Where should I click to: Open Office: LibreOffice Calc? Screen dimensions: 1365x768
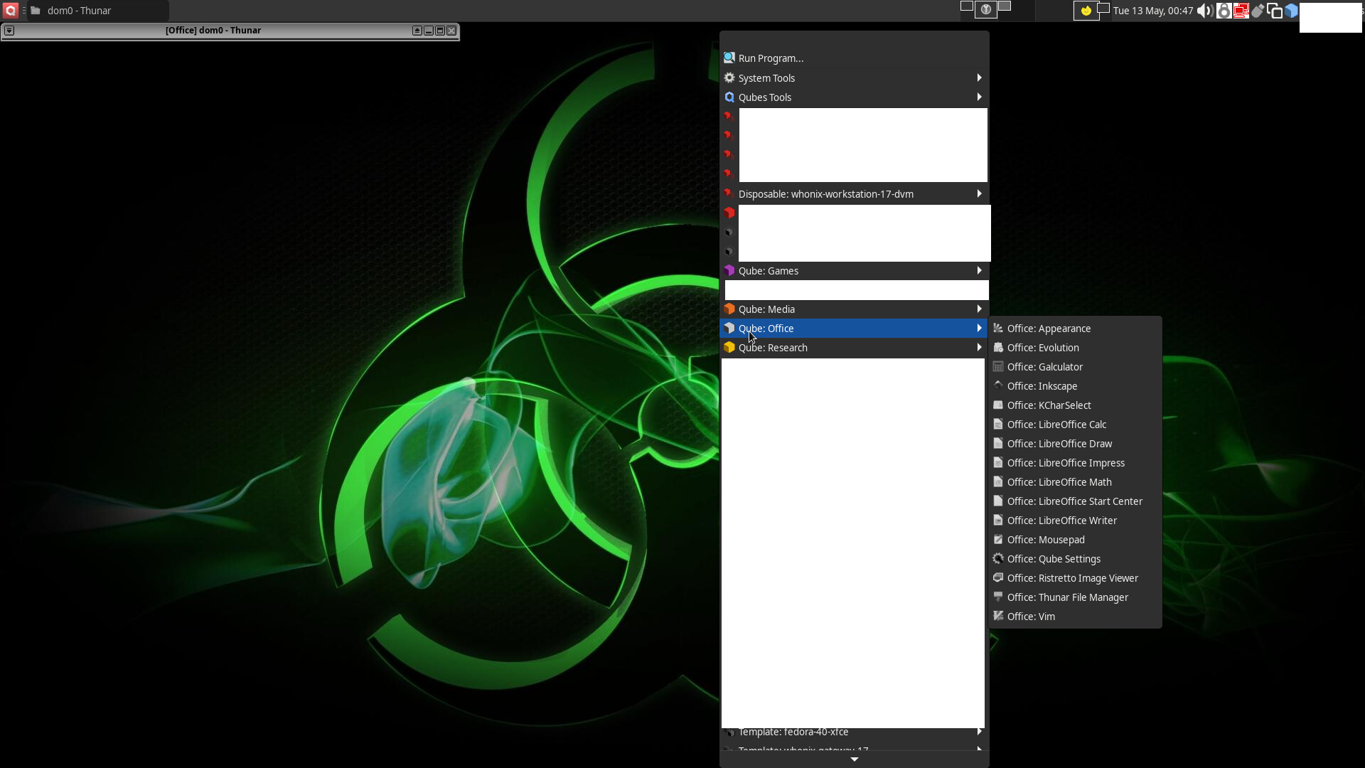click(x=1056, y=424)
